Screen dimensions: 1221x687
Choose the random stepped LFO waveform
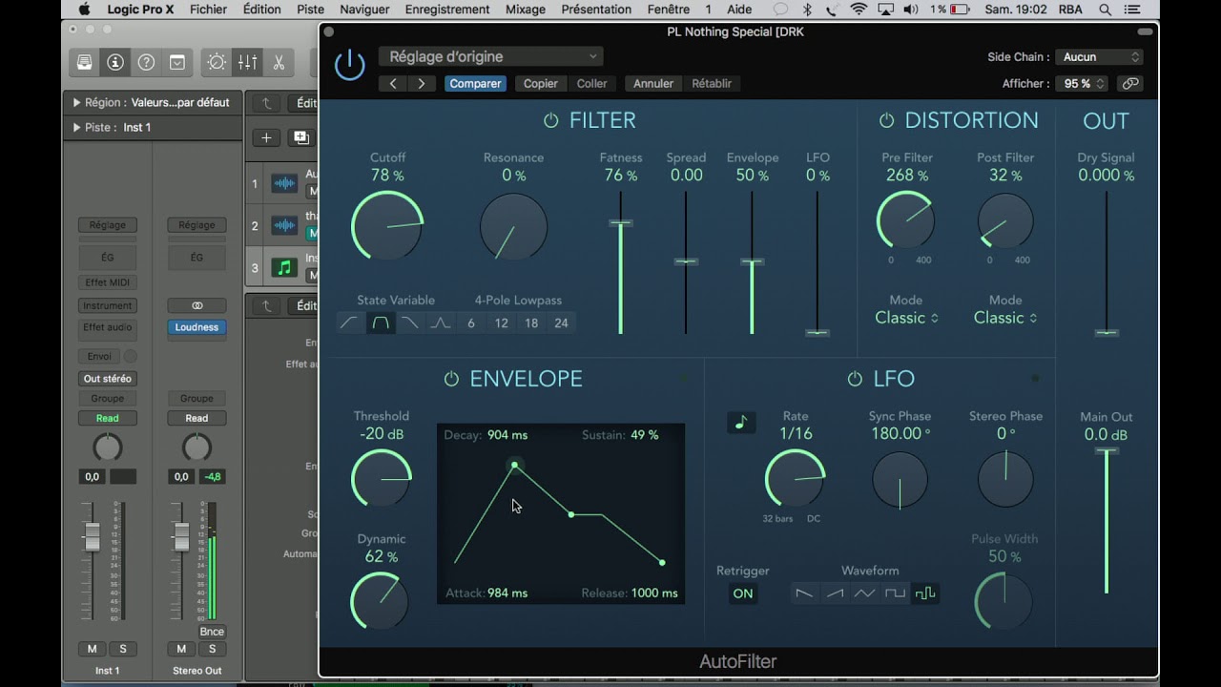924,593
